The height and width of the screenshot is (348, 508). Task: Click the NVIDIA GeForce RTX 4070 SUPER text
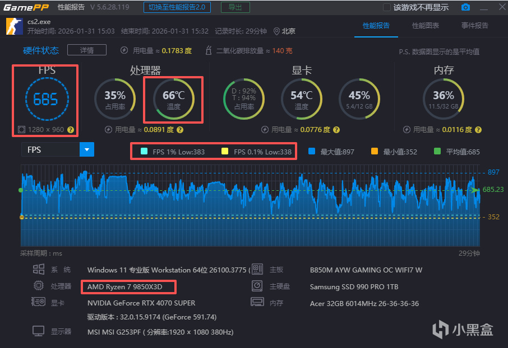(141, 303)
